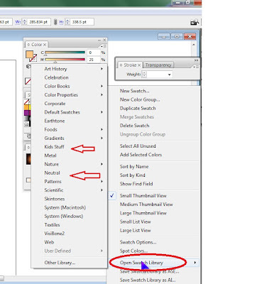The height and width of the screenshot is (284, 257).
Task: Choose Delete Swatch
Action: (x=154, y=126)
